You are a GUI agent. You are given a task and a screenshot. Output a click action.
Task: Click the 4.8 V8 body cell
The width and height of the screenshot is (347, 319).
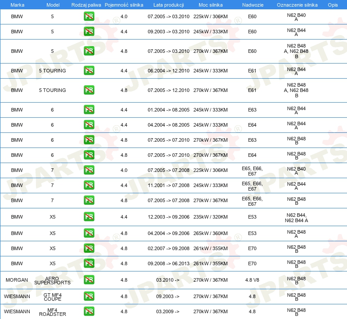coord(252,280)
